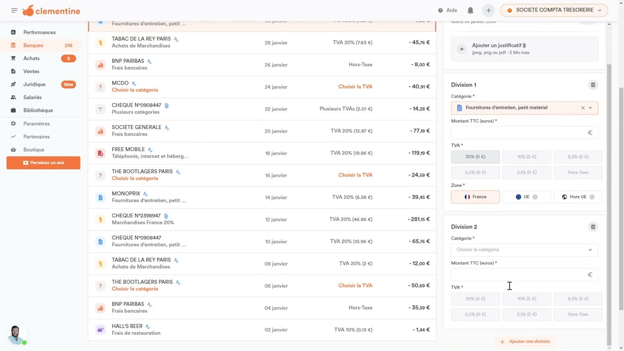Click the plus icon in top bar
This screenshot has height=351, width=624.
(488, 10)
